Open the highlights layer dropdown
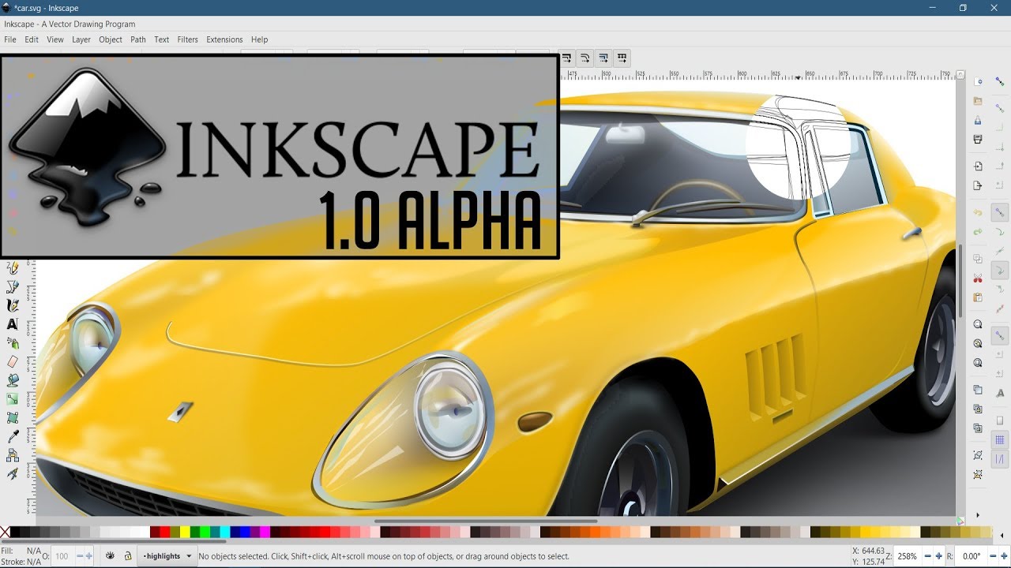1011x568 pixels. (167, 556)
